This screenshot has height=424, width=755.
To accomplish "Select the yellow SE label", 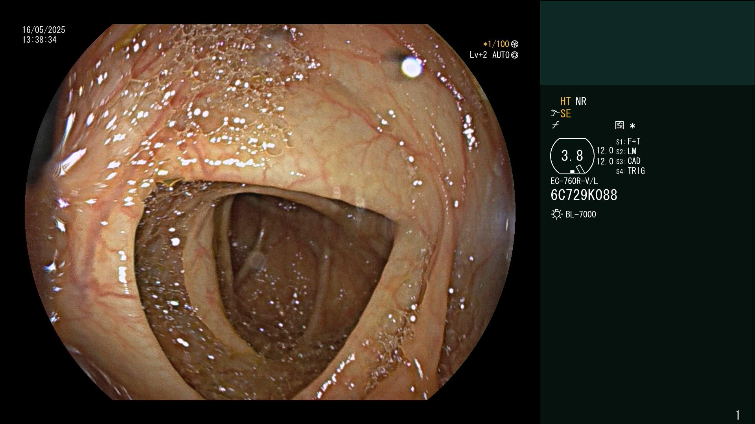I will pyautogui.click(x=565, y=114).
